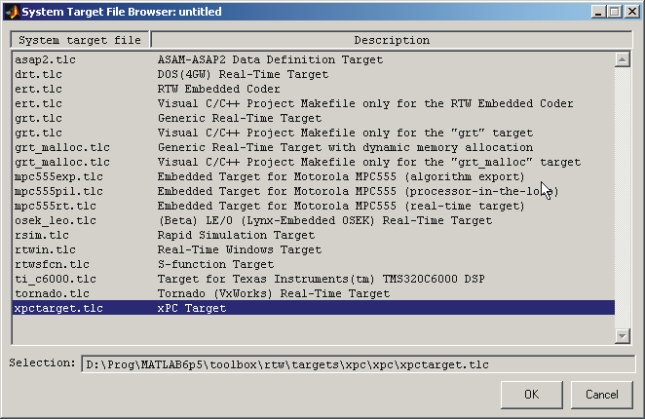The image size is (645, 419).
Task: Choose the ti_c6000.tlc Texas Instruments target
Action: coord(314,279)
